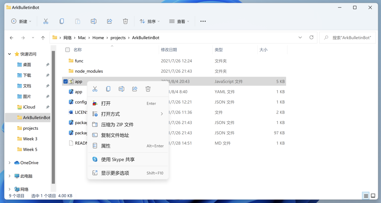Go forward with the right arrow
Viewport: 381px width, 203px height.
(x=23, y=38)
